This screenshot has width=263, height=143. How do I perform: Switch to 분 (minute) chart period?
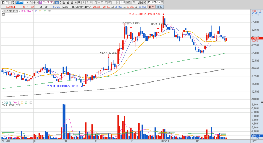(x=72, y=2)
